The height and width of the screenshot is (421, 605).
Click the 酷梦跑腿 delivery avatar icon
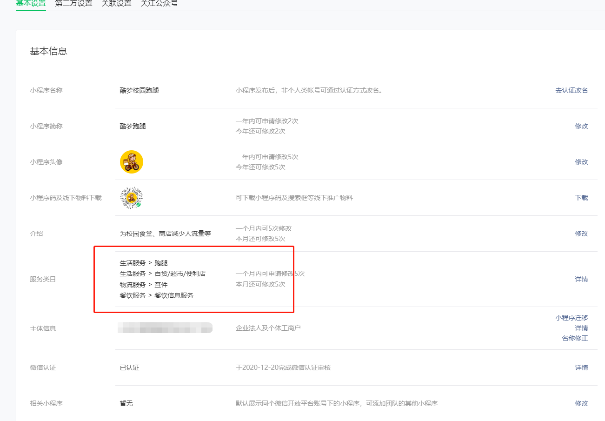[x=132, y=161]
